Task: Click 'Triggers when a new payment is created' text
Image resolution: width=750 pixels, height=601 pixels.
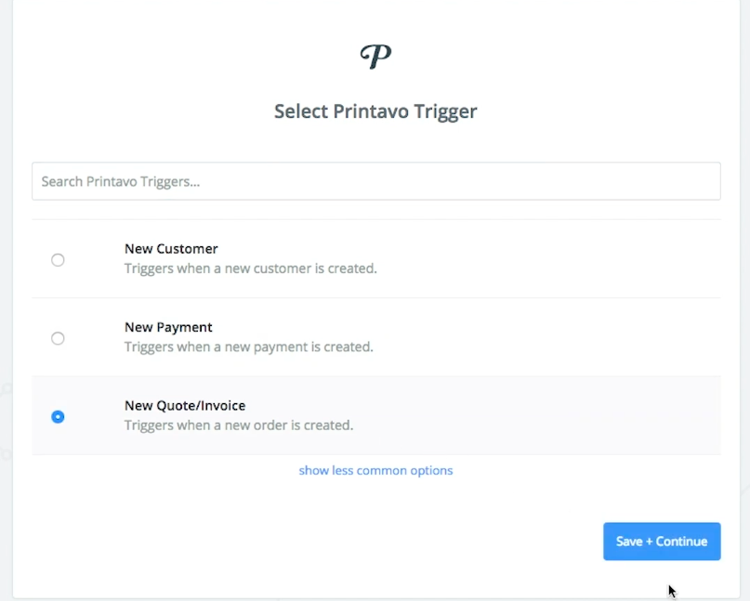Action: [x=249, y=346]
